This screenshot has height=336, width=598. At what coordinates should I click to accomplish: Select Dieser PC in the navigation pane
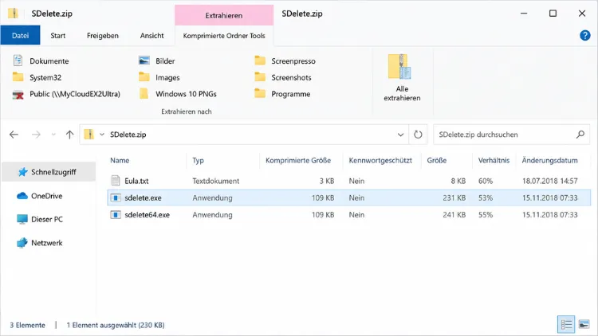click(40, 220)
